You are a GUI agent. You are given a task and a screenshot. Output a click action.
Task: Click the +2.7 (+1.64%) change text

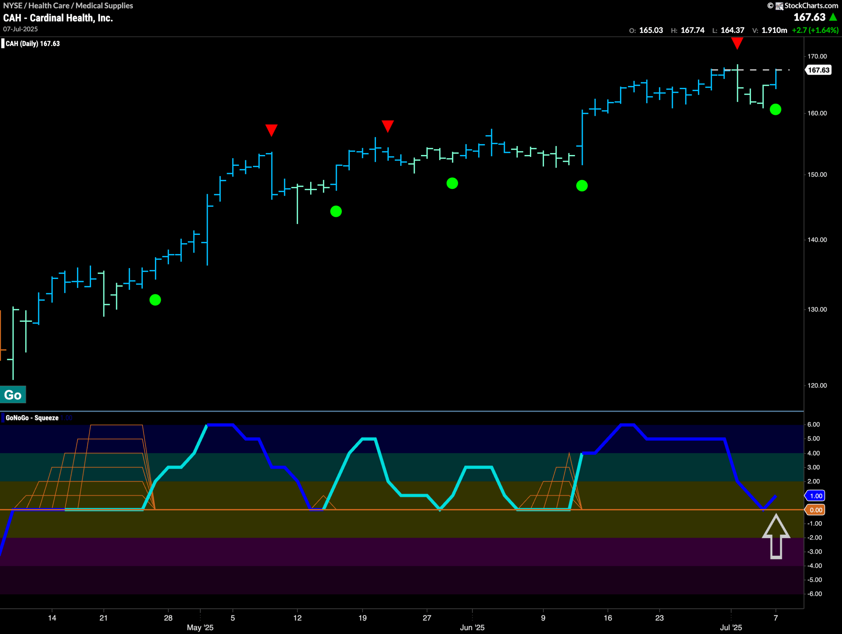(815, 30)
